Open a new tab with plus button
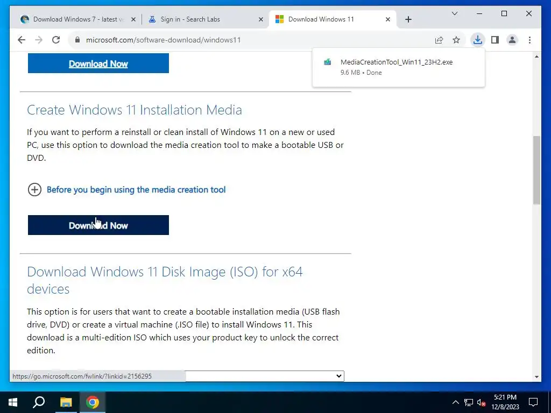This screenshot has height=413, width=551. [408, 19]
